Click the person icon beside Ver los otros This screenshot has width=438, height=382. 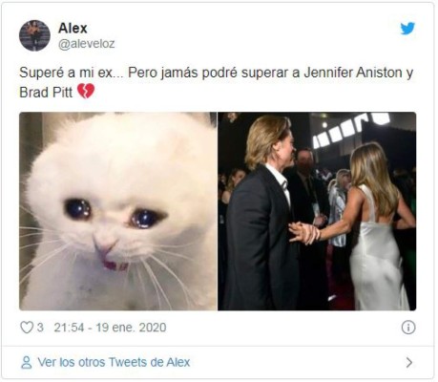pyautogui.click(x=26, y=362)
